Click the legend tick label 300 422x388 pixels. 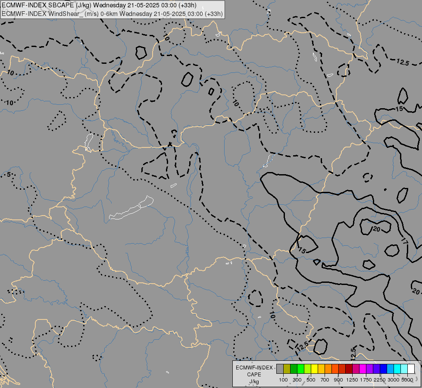(x=297, y=380)
